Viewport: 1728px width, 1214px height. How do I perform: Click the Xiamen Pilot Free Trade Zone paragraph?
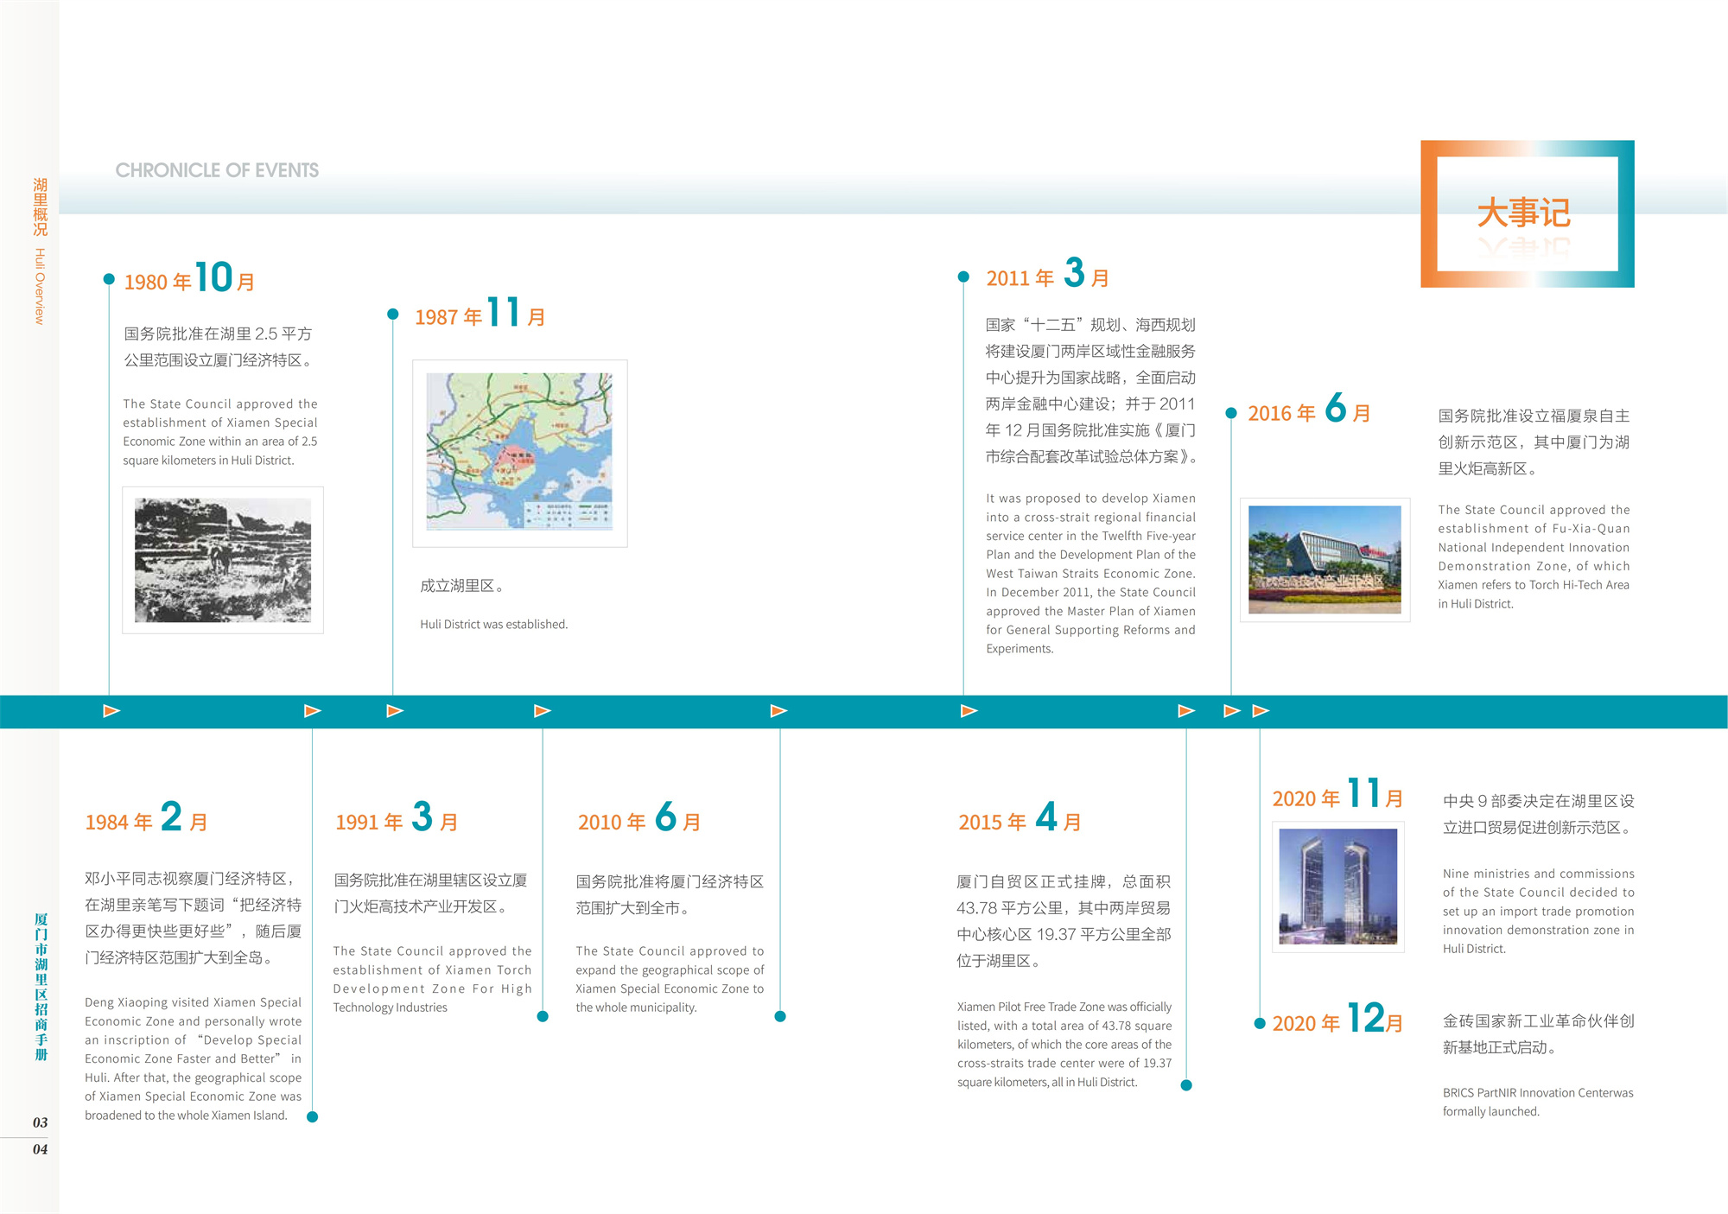(x=1064, y=1045)
